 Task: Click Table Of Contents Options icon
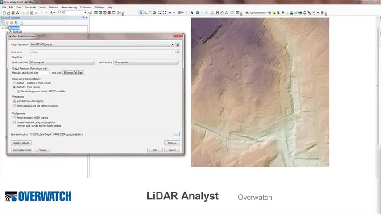click(21, 23)
